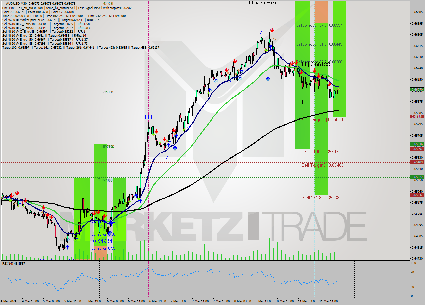The height and width of the screenshot is (305, 425).
Task: Click the '7 Mar 11:00' time label
Action: pyautogui.click(x=200, y=301)
